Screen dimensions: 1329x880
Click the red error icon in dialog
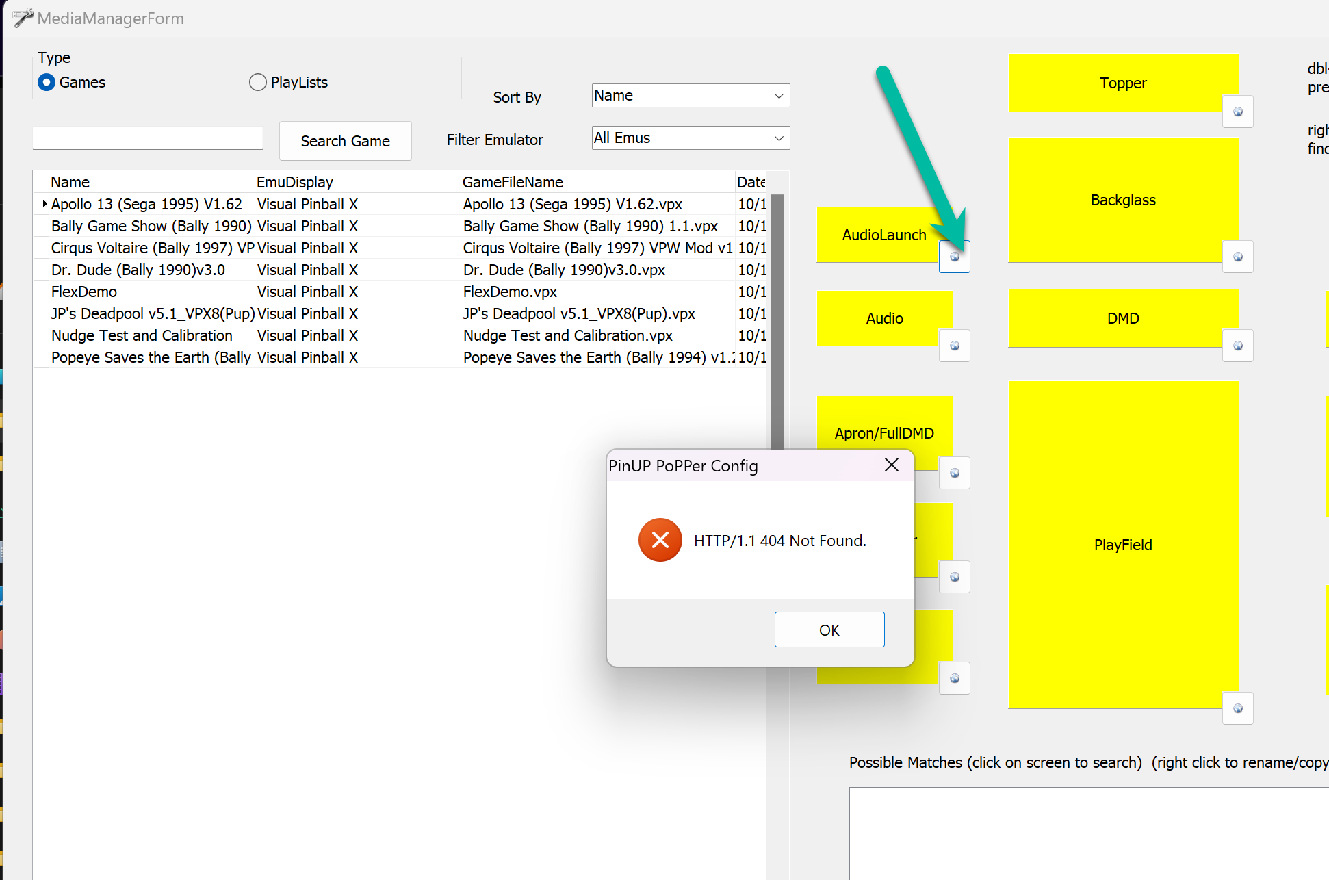coord(660,540)
